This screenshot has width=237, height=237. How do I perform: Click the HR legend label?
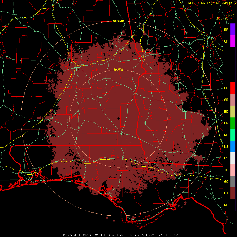(226, 123)
